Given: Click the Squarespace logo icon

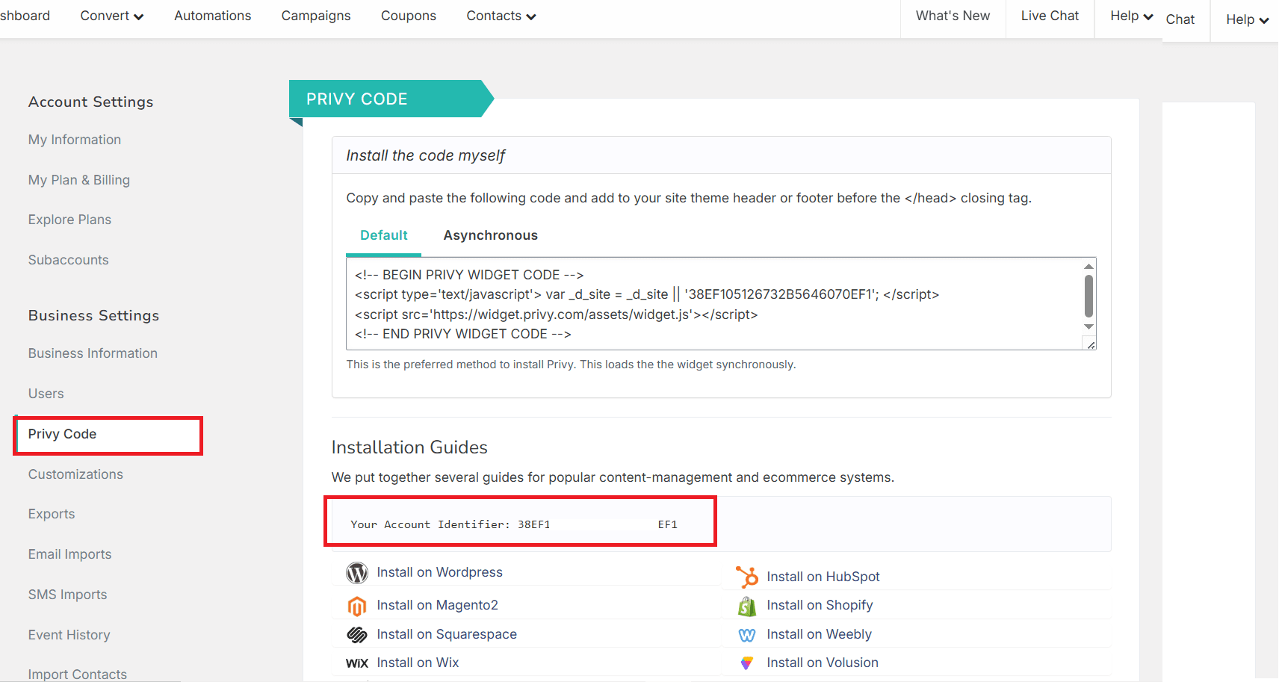Looking at the screenshot, I should (357, 635).
